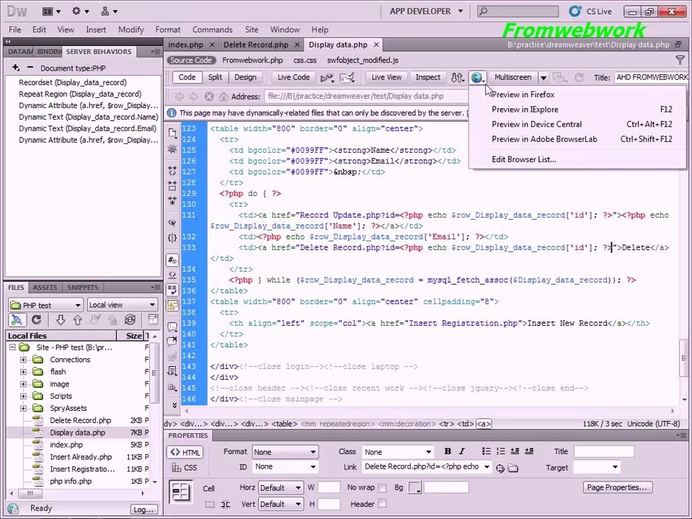Toggle the No wrap checkbox
Viewport: 692px width, 519px height.
tap(382, 488)
